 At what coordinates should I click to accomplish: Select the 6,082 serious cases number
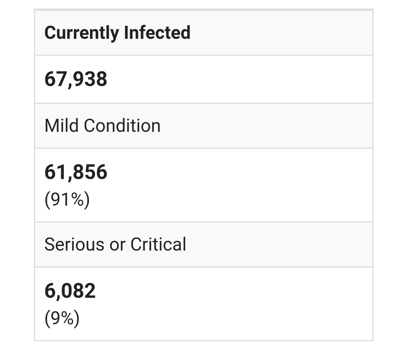[70, 291]
